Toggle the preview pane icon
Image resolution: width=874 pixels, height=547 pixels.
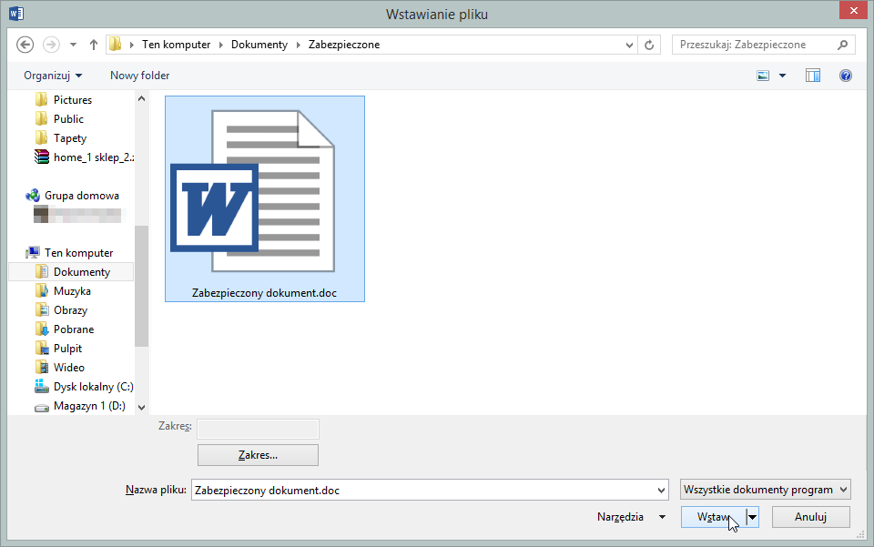(813, 76)
